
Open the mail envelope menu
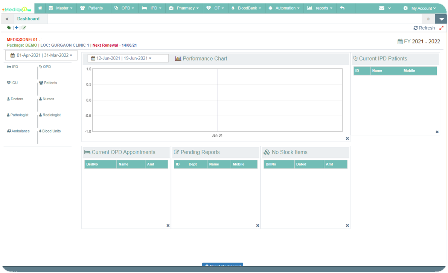384,8
